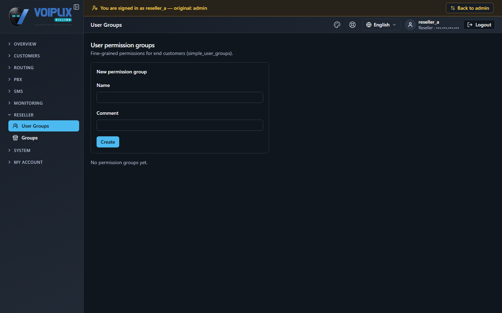
Task: Click 'New permission group' card title
Action: point(122,72)
